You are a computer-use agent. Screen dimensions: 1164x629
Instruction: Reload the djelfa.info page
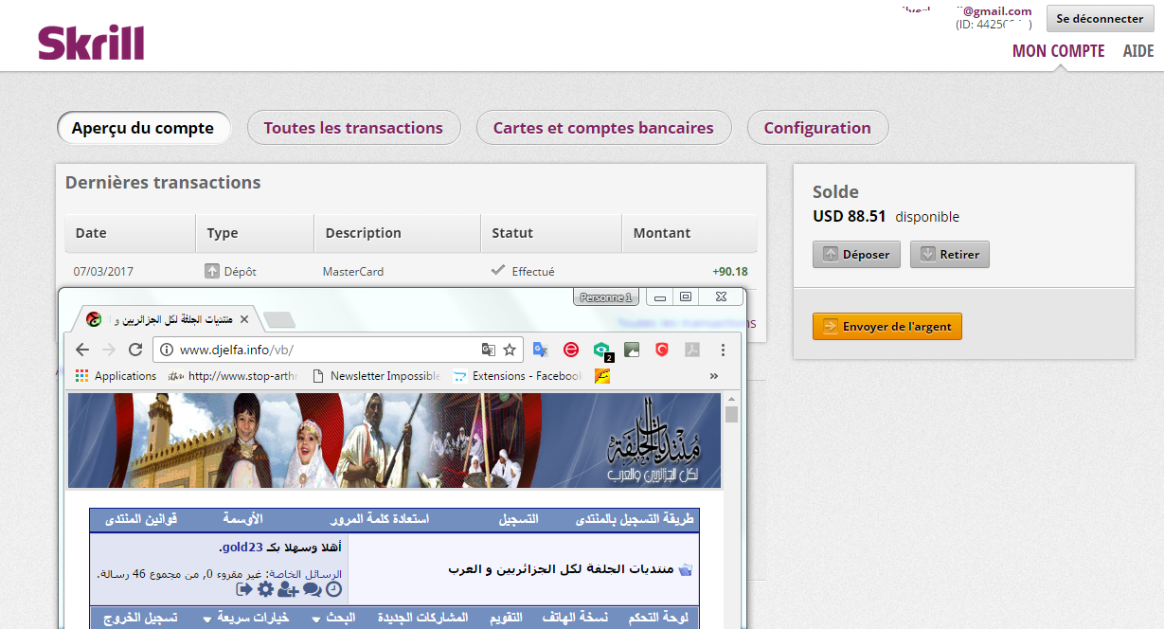[135, 350]
